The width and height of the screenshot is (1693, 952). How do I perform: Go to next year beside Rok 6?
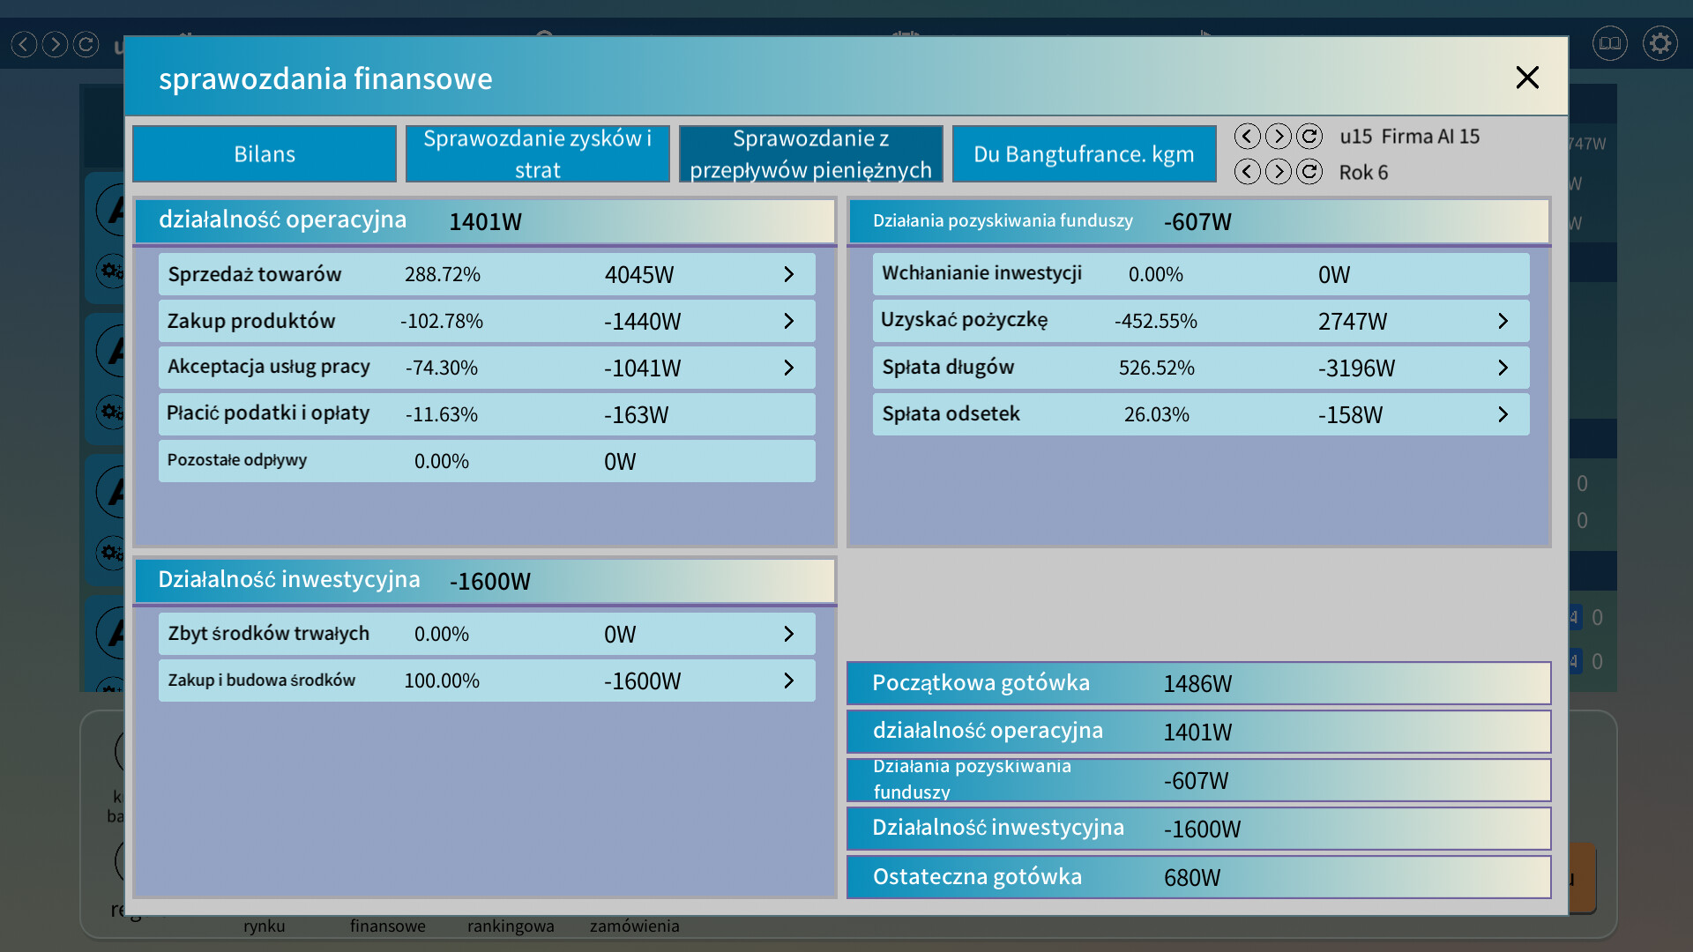click(1278, 172)
